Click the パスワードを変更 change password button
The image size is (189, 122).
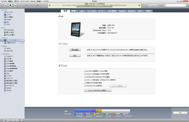click(x=118, y=86)
